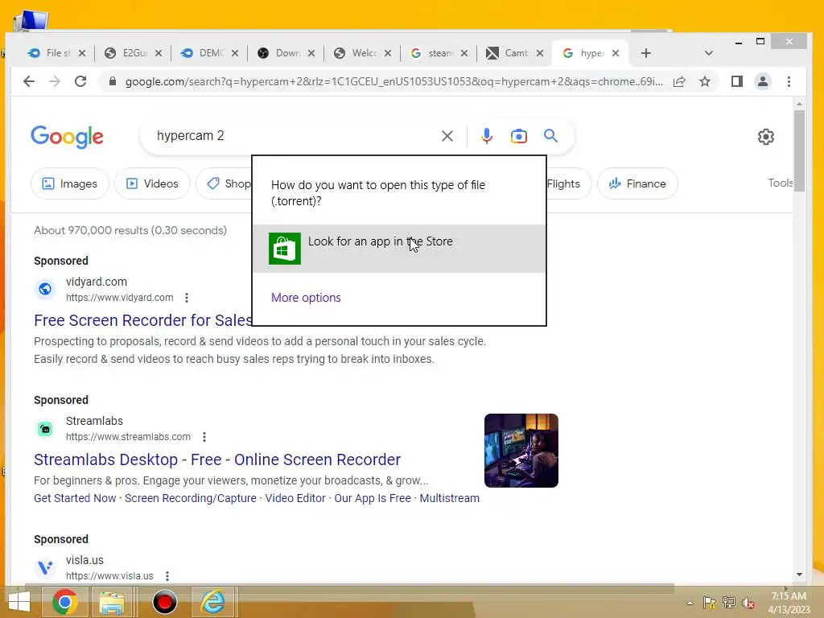Click the address bar URL
This screenshot has width=824, height=618.
tap(394, 81)
